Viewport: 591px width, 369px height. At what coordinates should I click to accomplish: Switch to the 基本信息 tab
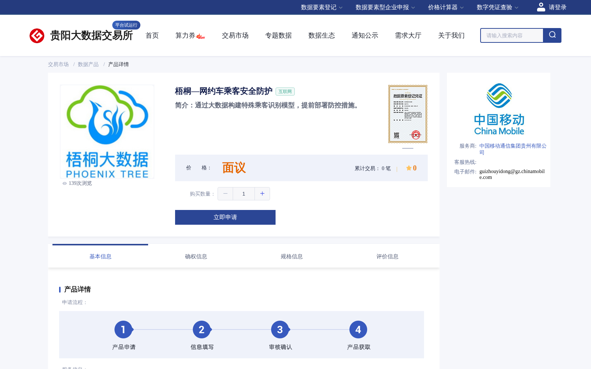pyautogui.click(x=100, y=256)
